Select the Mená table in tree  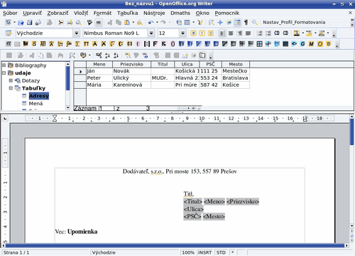click(35, 104)
